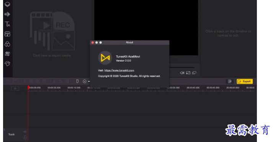The height and width of the screenshot is (142, 273).
Task: Open the Filters three-circles sidebar icon
Action: 7,44
